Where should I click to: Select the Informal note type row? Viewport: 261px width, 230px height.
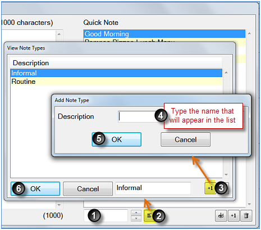(116, 73)
